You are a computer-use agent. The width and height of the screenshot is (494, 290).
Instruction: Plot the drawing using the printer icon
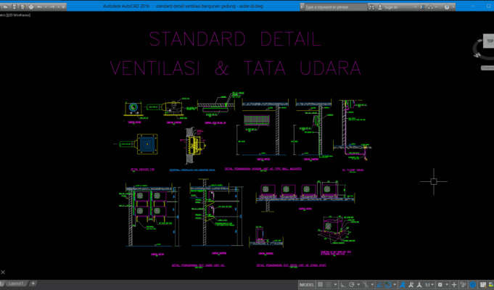pyautogui.click(x=31, y=7)
